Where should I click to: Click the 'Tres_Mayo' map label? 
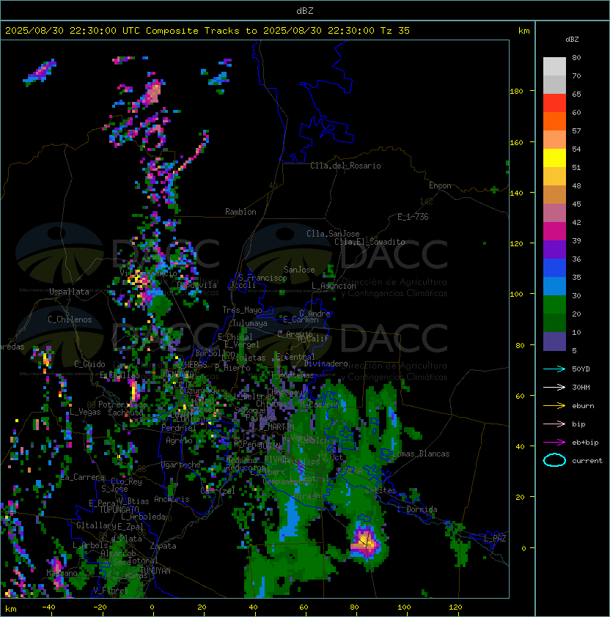(x=242, y=310)
